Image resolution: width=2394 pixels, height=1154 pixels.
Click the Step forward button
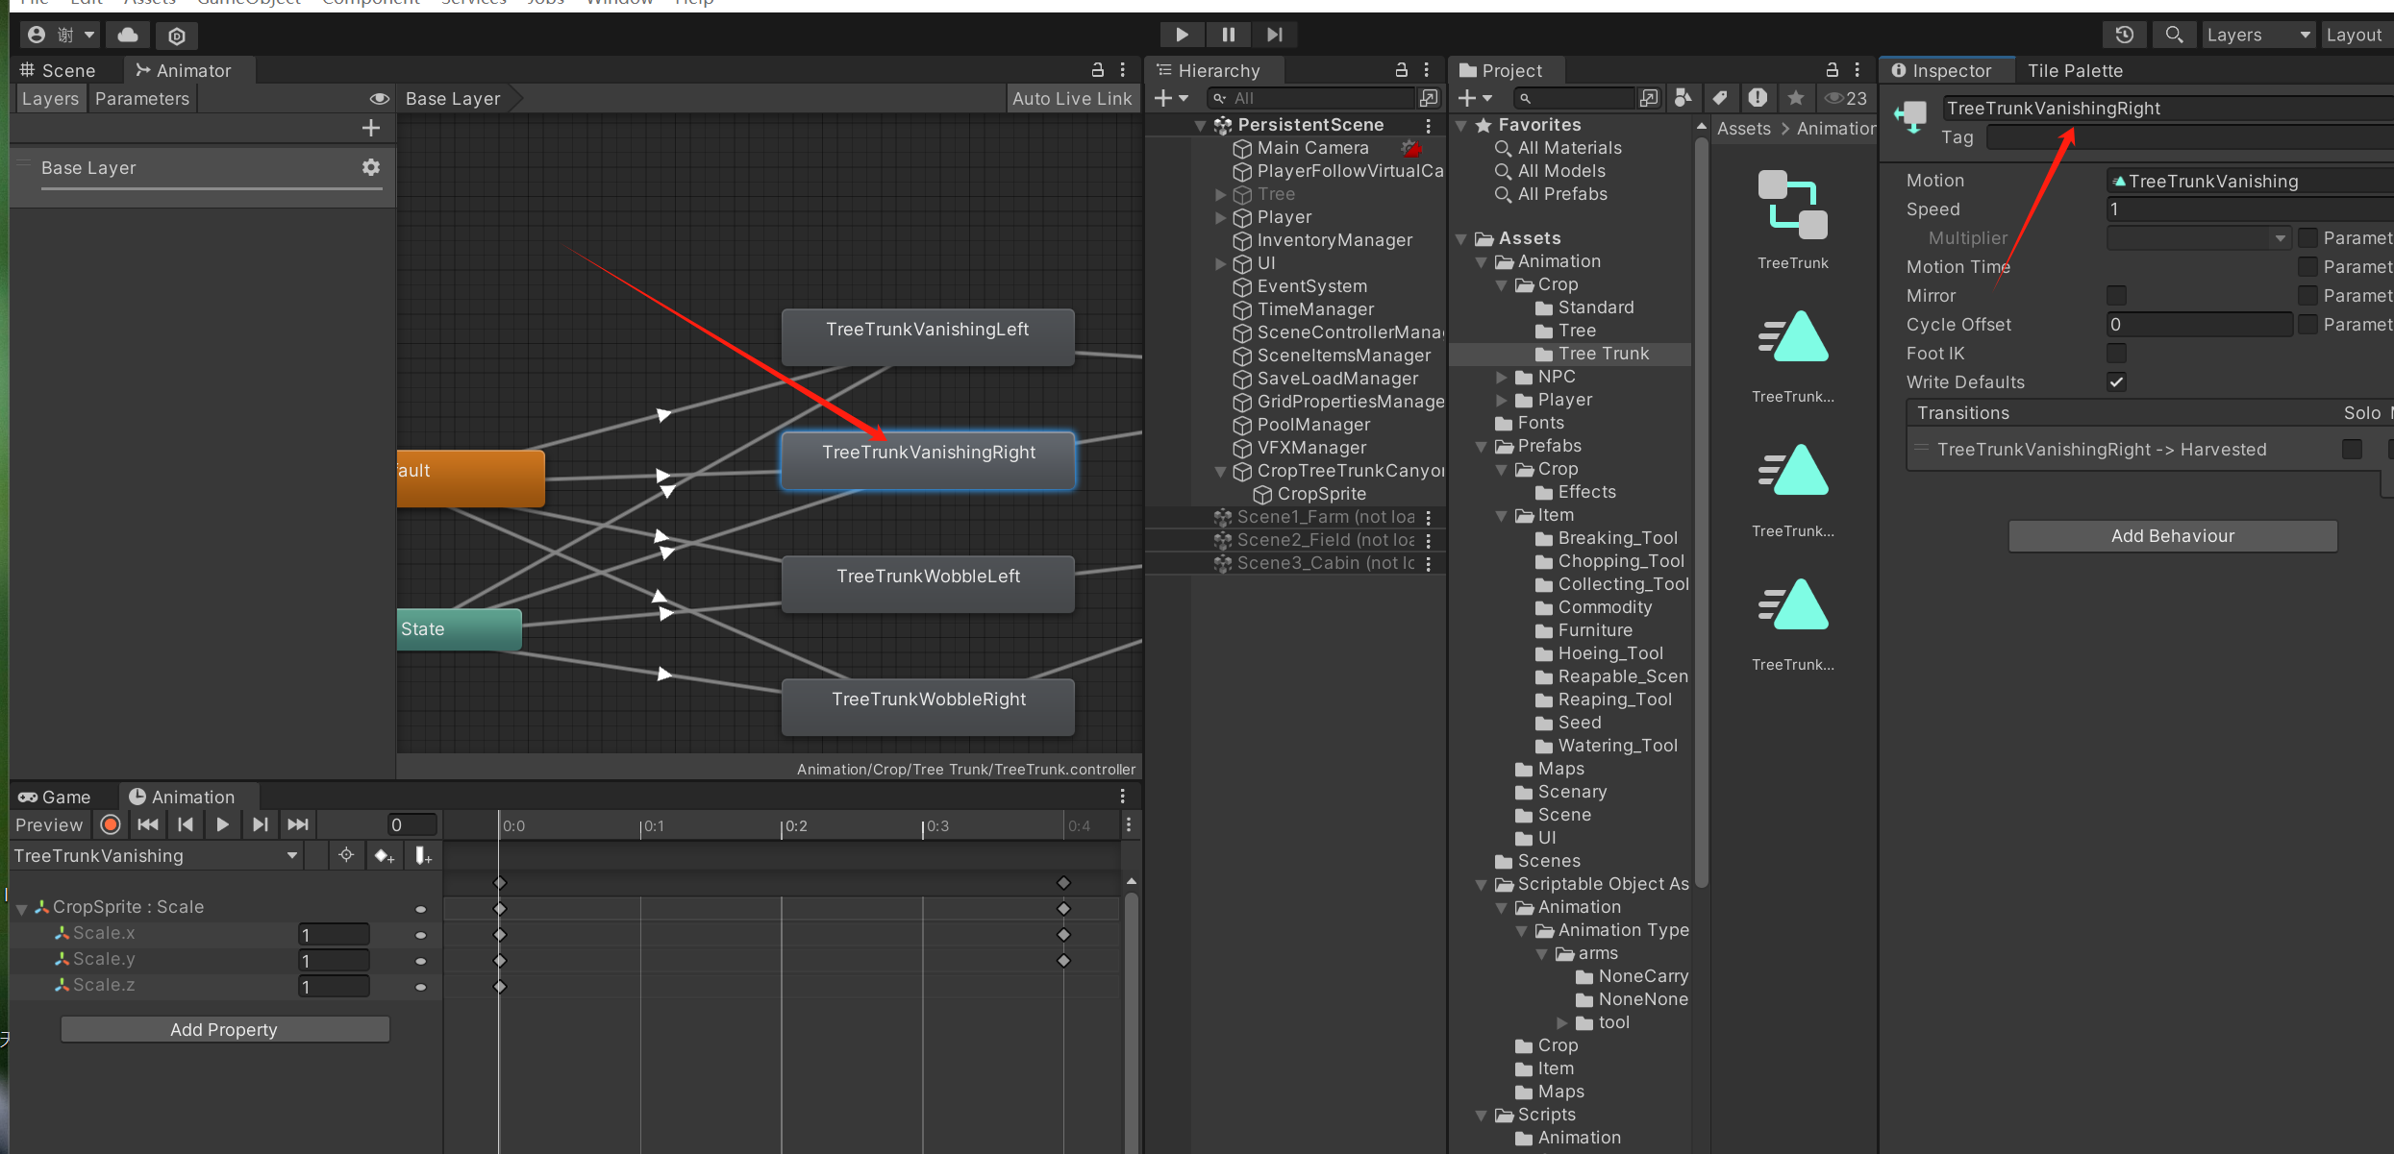[1274, 35]
